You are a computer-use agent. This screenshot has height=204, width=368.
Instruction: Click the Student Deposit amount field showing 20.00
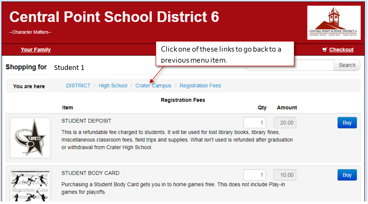[285, 123]
